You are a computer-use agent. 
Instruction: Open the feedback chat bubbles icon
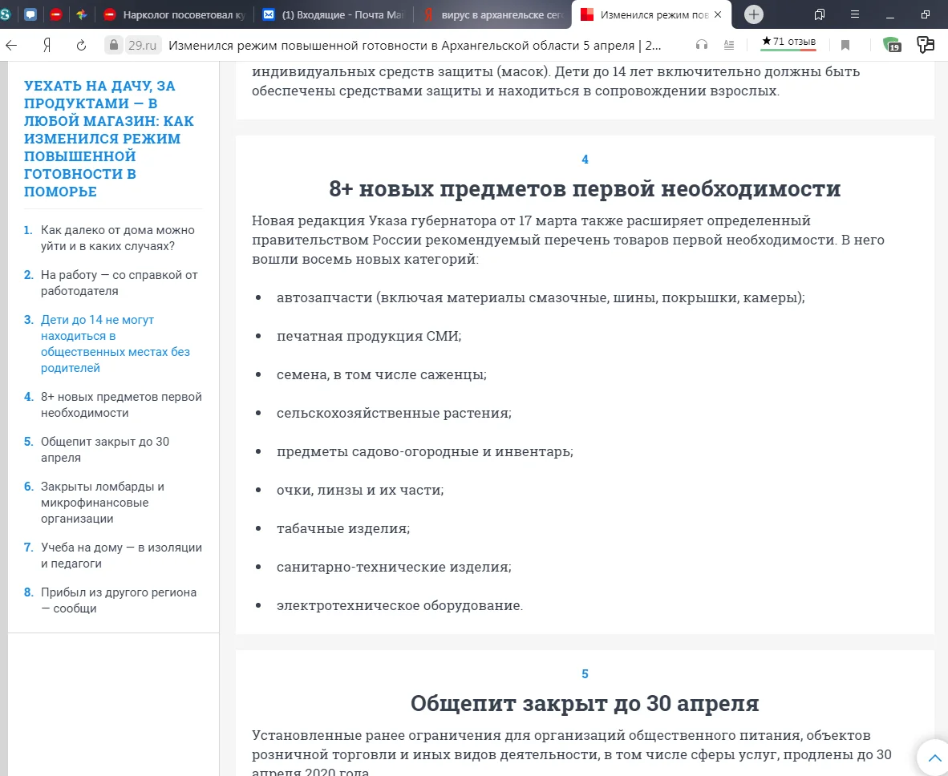926,45
